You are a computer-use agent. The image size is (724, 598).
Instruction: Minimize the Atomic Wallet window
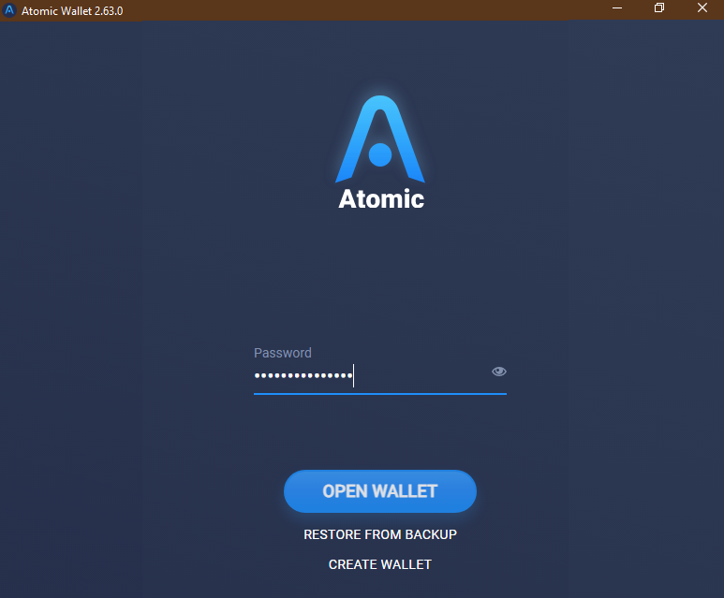tap(617, 8)
